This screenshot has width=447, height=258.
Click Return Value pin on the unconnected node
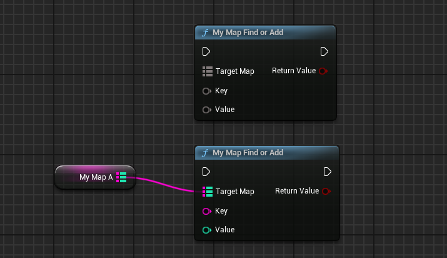coord(323,71)
